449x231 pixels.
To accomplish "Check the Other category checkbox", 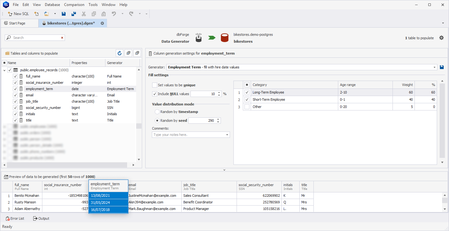I will [x=247, y=107].
